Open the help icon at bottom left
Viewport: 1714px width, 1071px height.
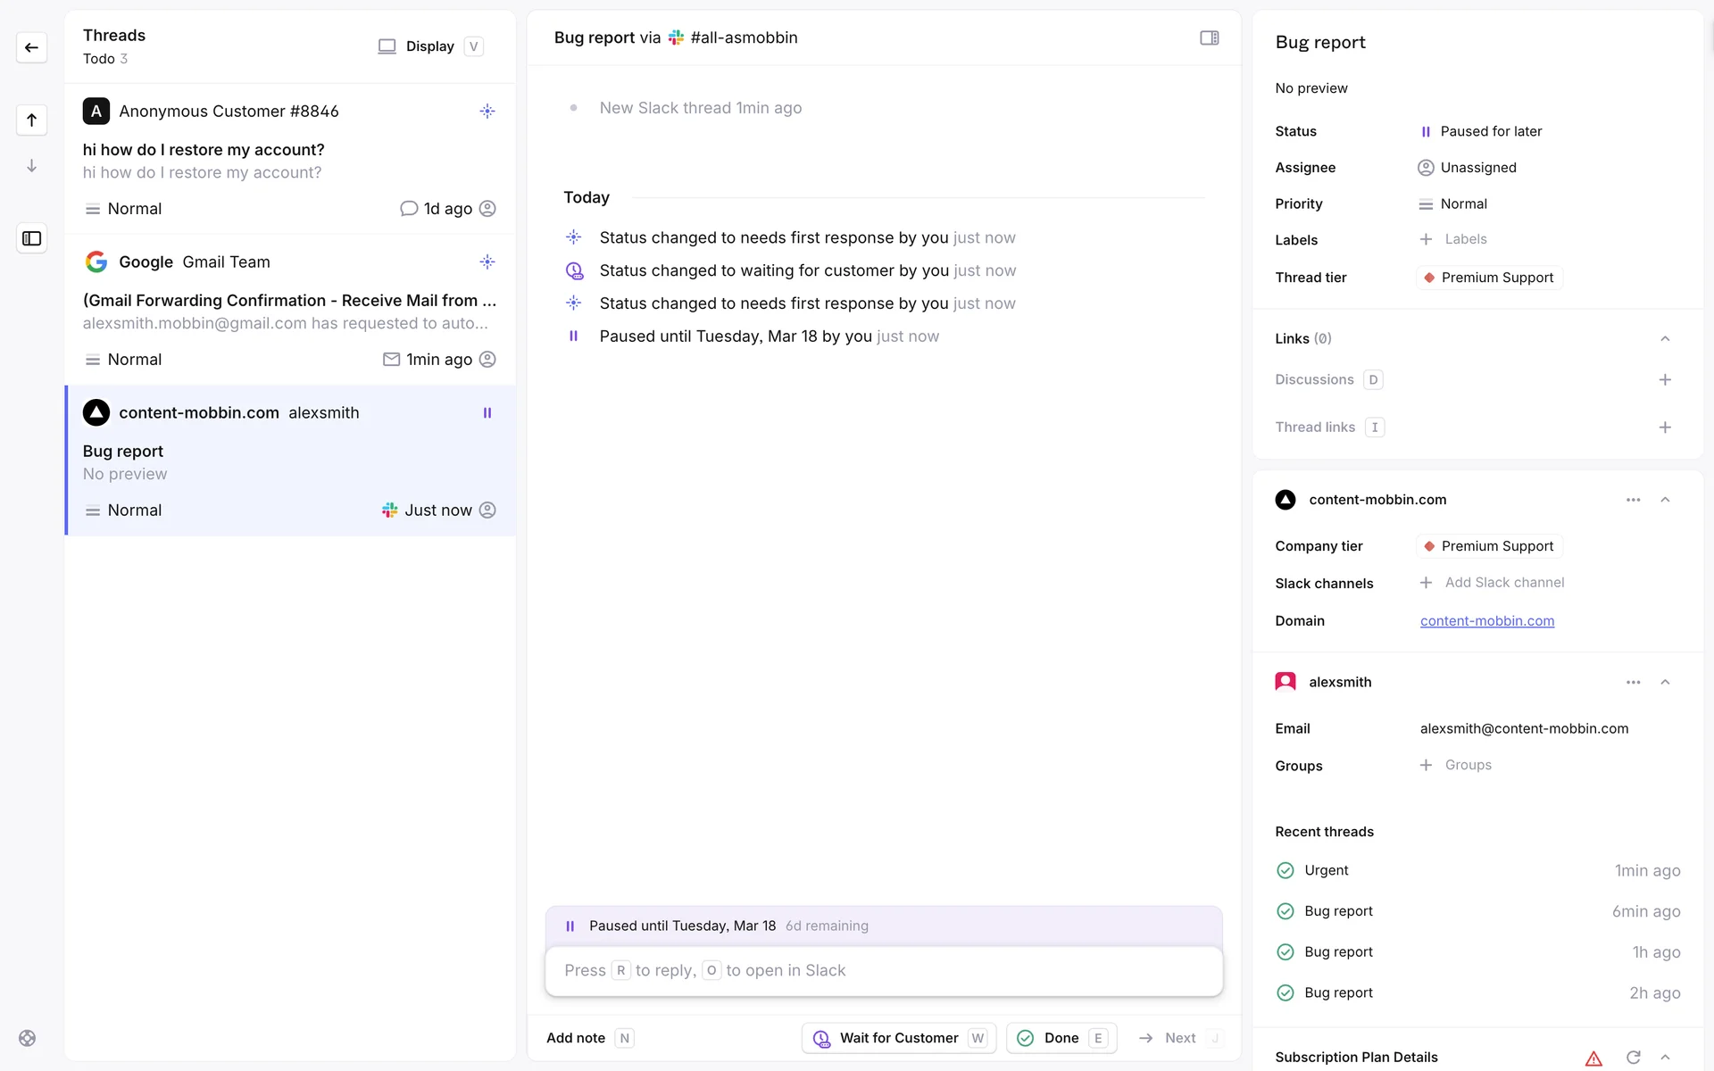pos(28,1038)
